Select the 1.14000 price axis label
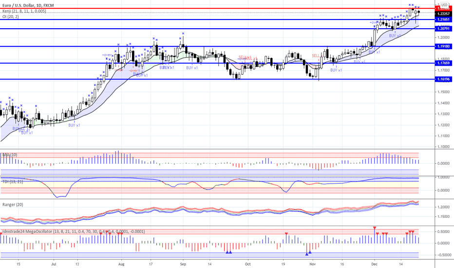Viewport: 454px width, 268px height. click(444, 103)
